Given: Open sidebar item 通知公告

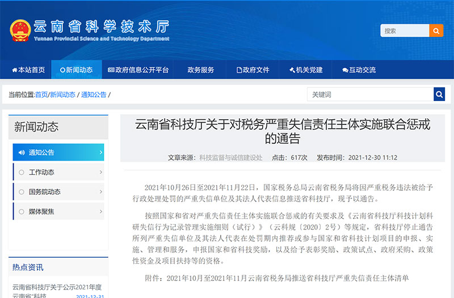Looking at the screenshot, I should coord(58,152).
